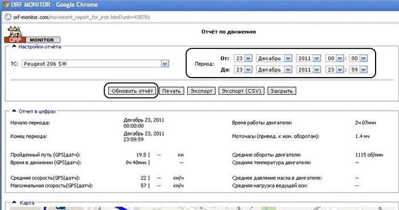399x210 pixels.
Task: Click the Chrome icon in title bar
Action: point(6,5)
